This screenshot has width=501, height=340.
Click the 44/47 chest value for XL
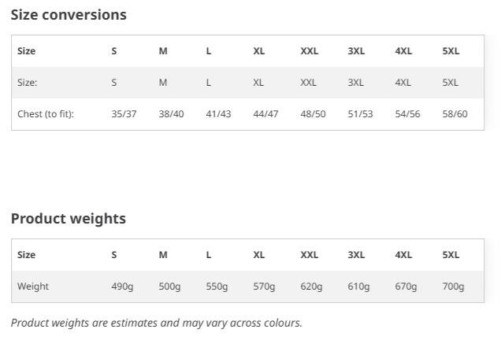pos(265,114)
